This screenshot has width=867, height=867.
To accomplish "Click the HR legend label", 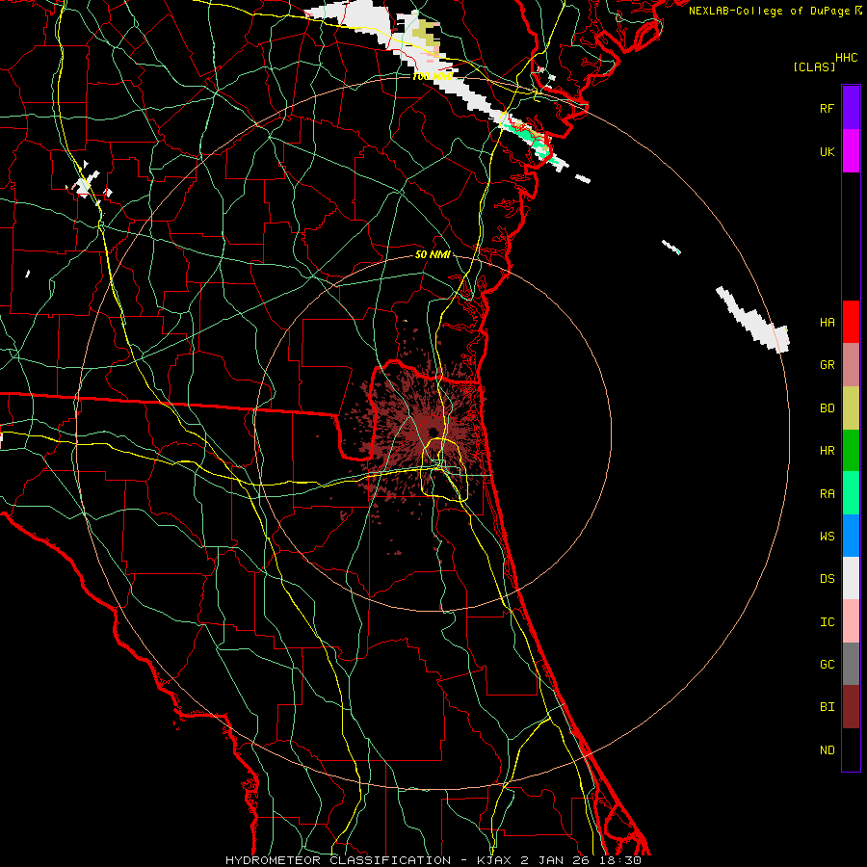I will point(827,451).
